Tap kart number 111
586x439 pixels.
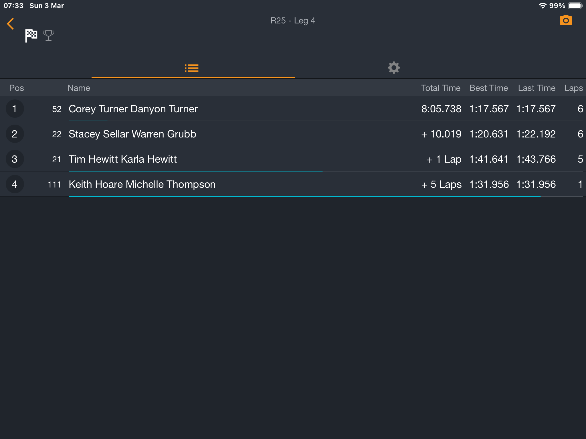(54, 184)
